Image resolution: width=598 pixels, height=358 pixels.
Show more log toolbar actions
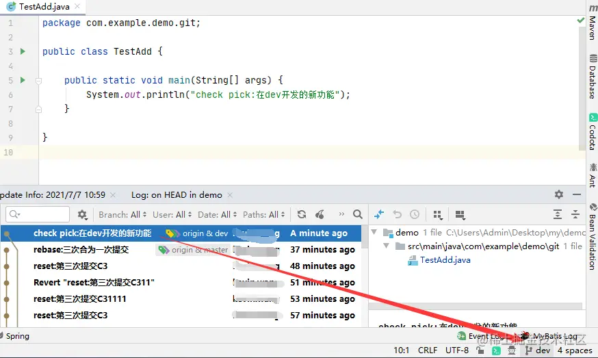coord(341,214)
